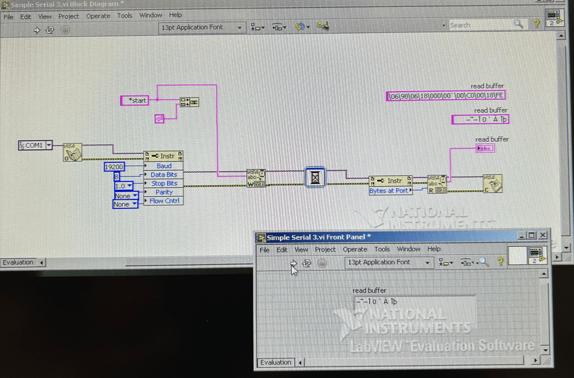Image resolution: width=574 pixels, height=378 pixels.
Task: Open Operate menu in Block Diagram
Action: pyautogui.click(x=98, y=16)
